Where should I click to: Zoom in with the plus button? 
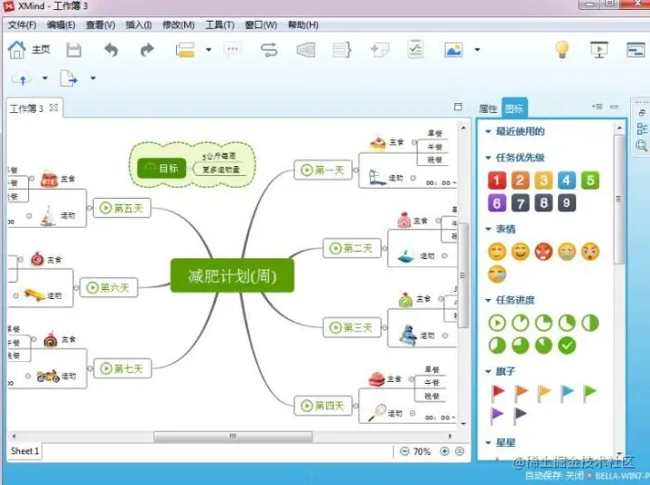(x=444, y=452)
